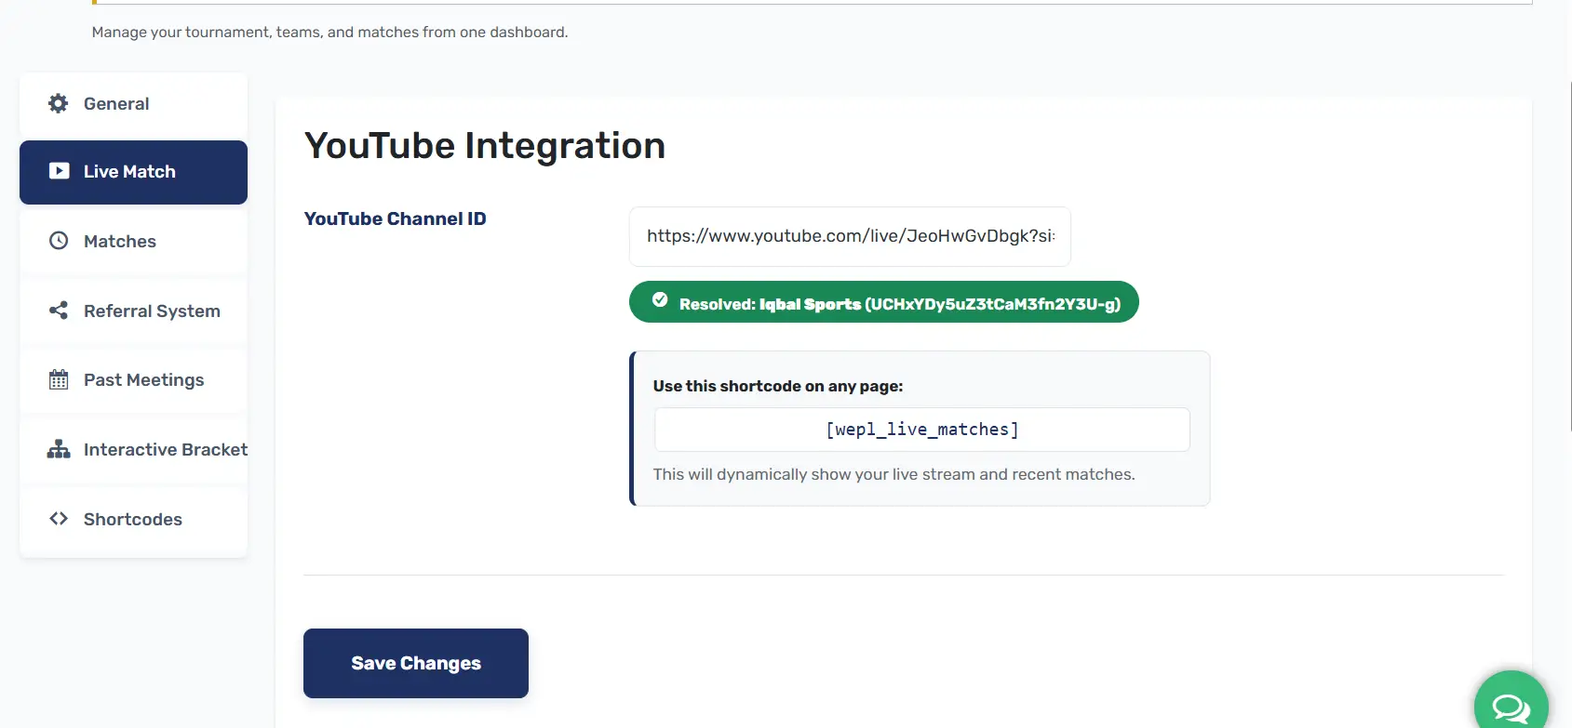Click the share icon for Referral System
The image size is (1572, 728).
[59, 311]
